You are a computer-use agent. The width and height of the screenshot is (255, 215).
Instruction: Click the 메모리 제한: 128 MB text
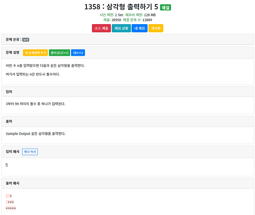click(x=141, y=15)
